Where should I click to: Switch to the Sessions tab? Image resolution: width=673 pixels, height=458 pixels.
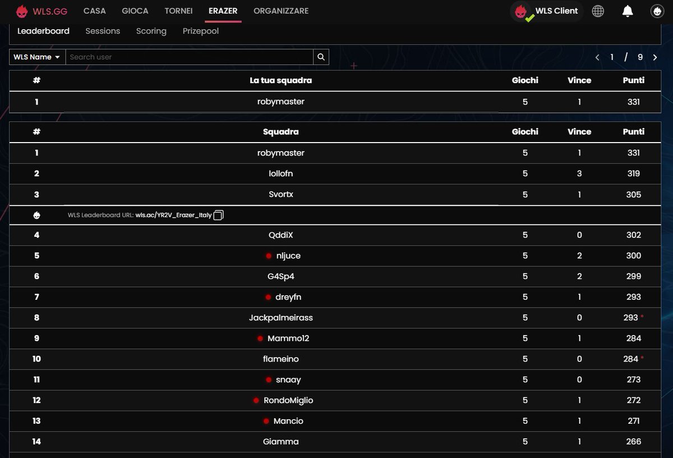[103, 31]
